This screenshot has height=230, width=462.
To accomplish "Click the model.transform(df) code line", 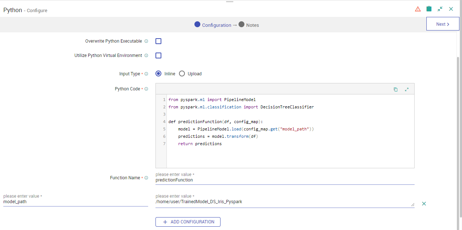I will (218, 136).
